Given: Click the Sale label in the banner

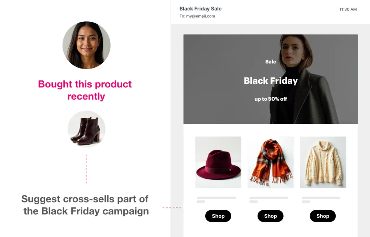Looking at the screenshot, I should click(x=271, y=62).
